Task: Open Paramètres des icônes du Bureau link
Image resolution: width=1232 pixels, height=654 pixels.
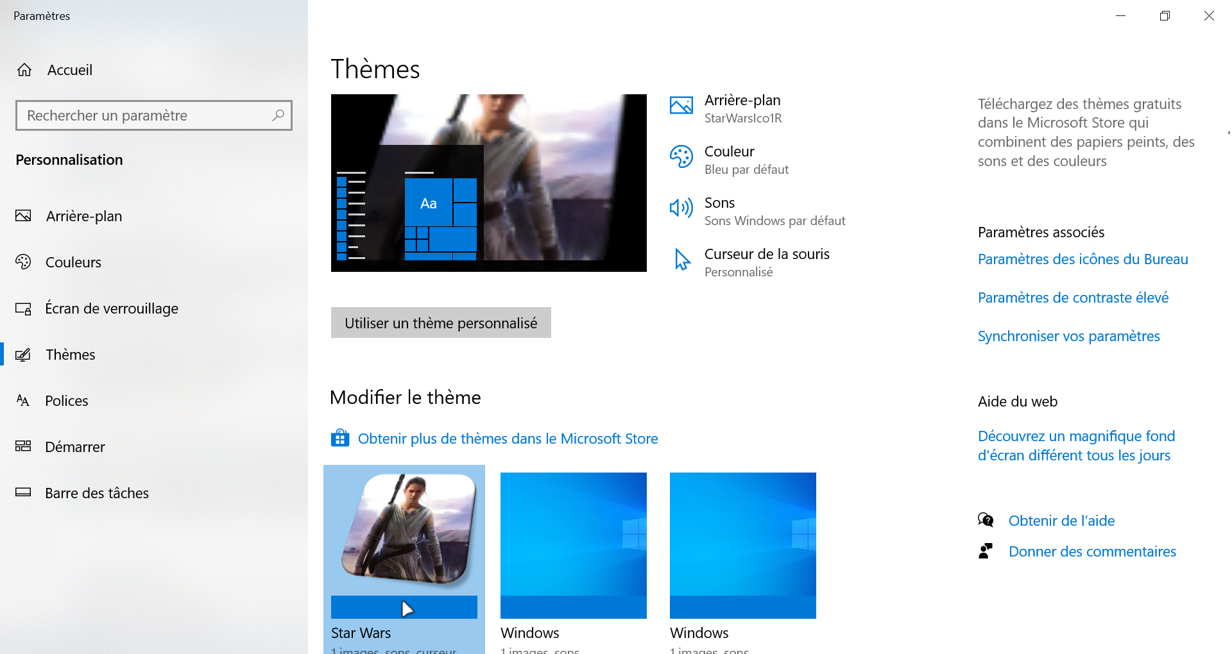Action: (x=1082, y=259)
